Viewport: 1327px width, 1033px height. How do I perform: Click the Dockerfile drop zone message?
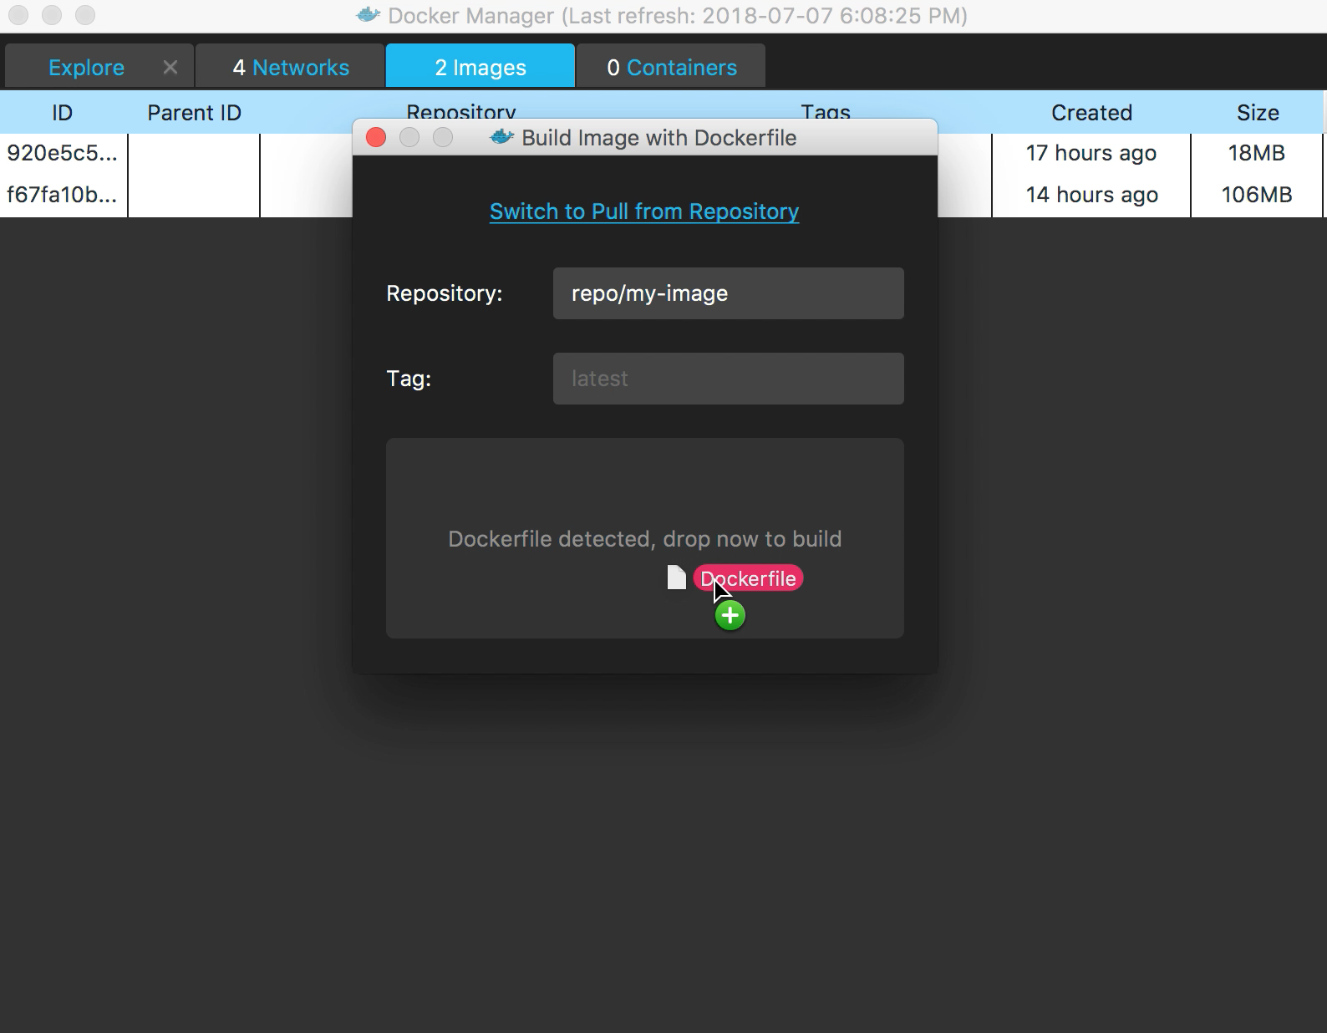pos(644,539)
